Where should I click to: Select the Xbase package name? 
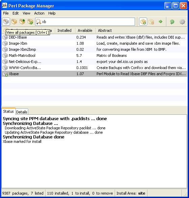(x=14, y=74)
